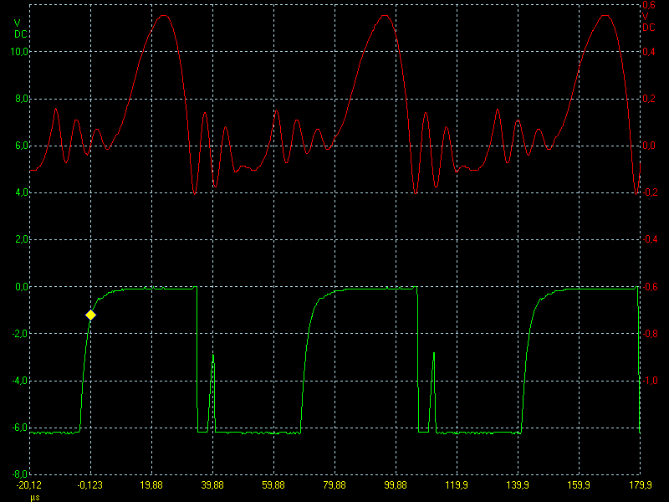Click the time axis label 139,9
The width and height of the screenshot is (669, 502).
518,485
